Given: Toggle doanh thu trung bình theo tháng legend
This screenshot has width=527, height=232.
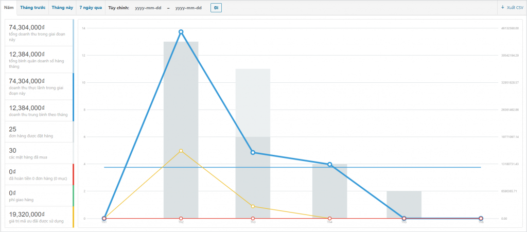Looking at the screenshot, I should pyautogui.click(x=39, y=111).
